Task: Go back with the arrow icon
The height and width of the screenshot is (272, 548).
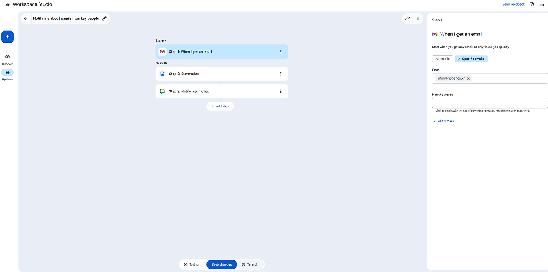Action: pyautogui.click(x=26, y=18)
